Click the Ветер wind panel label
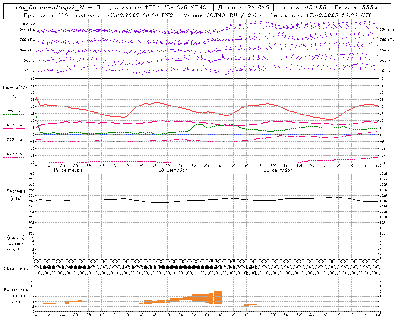 pos(29,24)
